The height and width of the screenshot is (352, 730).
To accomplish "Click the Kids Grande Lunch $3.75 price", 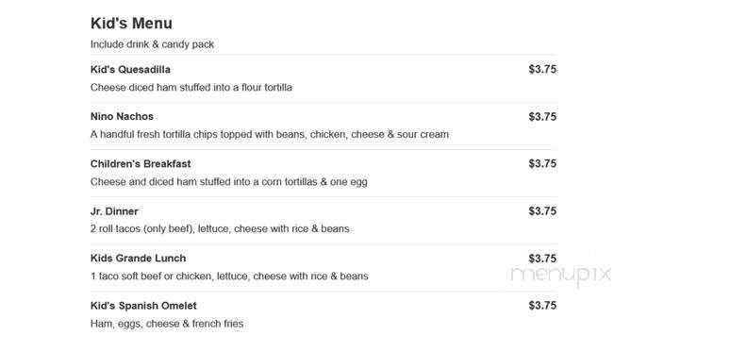I will pos(542,259).
